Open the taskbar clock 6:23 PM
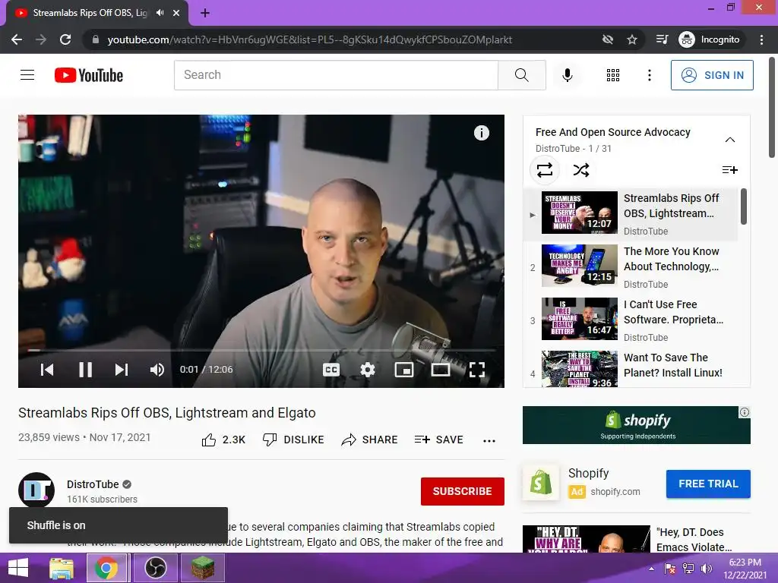The height and width of the screenshot is (583, 778). (745, 569)
